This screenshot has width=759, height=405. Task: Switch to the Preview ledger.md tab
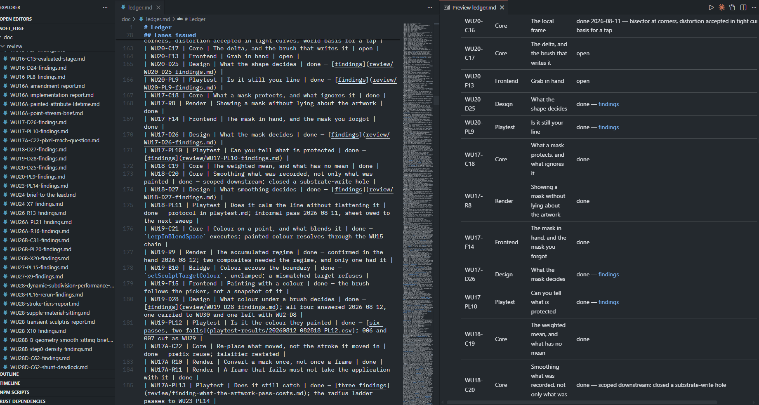[x=474, y=7]
